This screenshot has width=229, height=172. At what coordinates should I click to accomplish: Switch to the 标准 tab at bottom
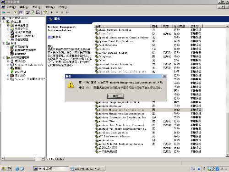click(x=60, y=159)
